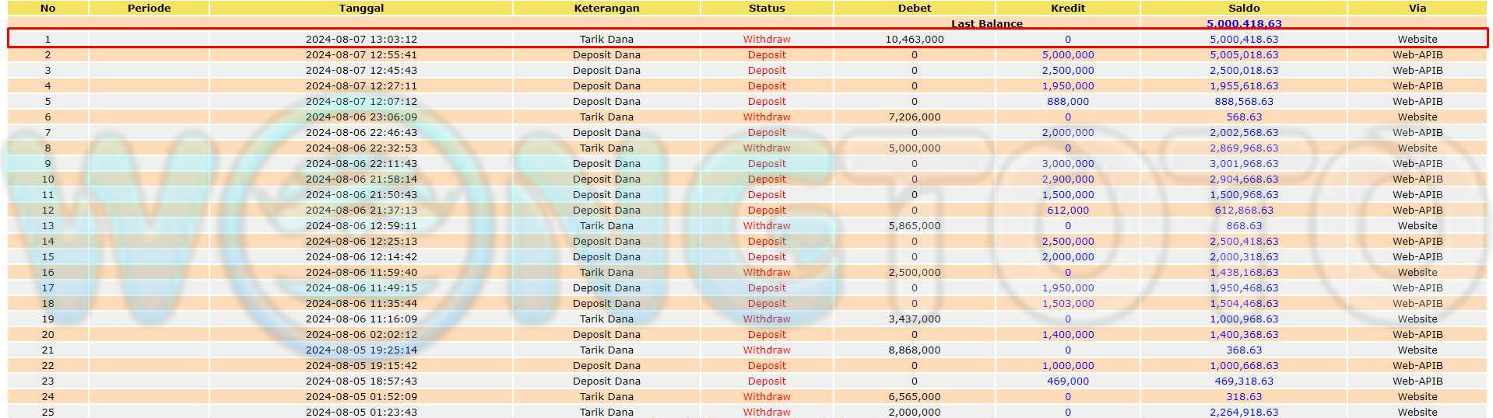This screenshot has height=418, width=1493.
Task: Select the date cell 2024-08-07 13:03:12
Action: point(361,40)
